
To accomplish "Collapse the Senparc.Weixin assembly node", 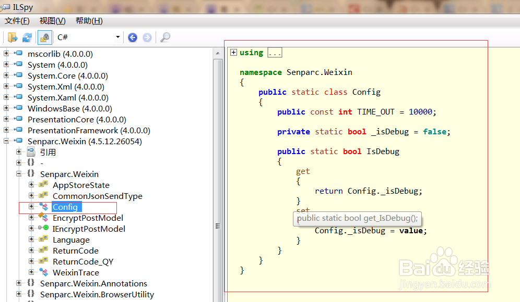I will (6, 141).
